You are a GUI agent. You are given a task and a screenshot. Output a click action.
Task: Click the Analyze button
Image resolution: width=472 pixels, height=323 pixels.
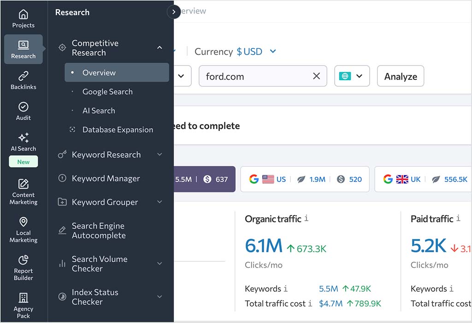click(x=400, y=76)
